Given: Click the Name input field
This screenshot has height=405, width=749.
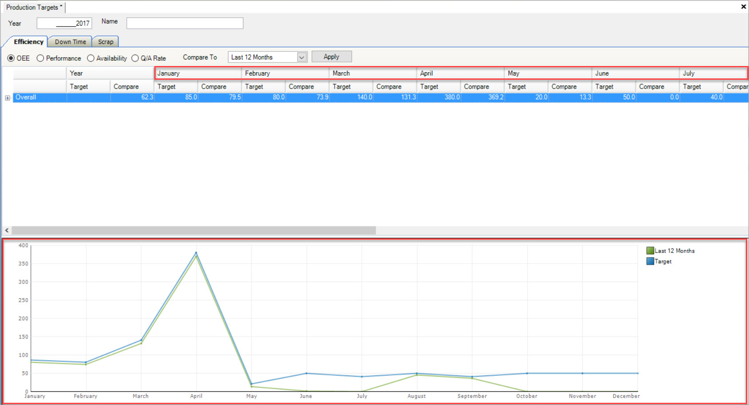Looking at the screenshot, I should tap(185, 23).
